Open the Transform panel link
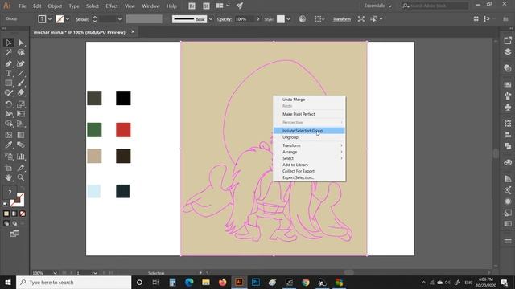The width and height of the screenshot is (515, 289). [x=341, y=19]
